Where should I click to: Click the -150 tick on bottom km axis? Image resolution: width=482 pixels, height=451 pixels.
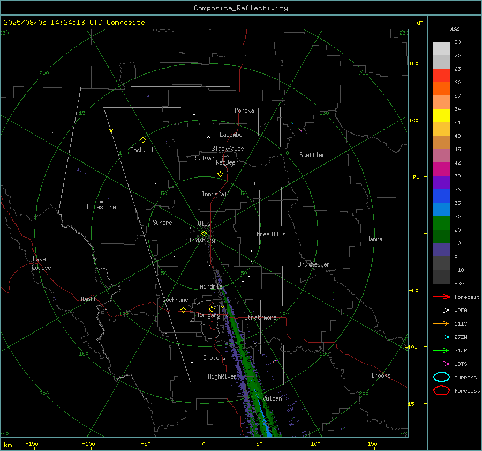(x=32, y=443)
